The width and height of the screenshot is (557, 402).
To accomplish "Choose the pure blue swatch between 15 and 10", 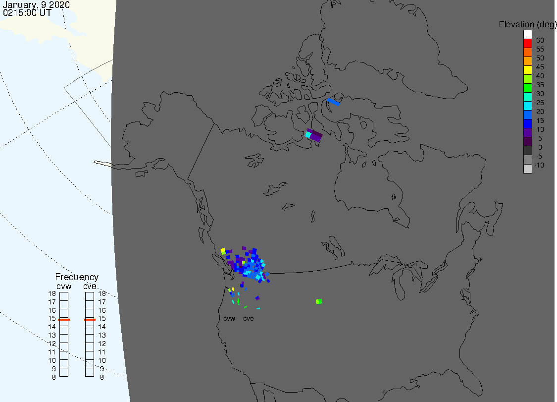I will click(x=527, y=123).
